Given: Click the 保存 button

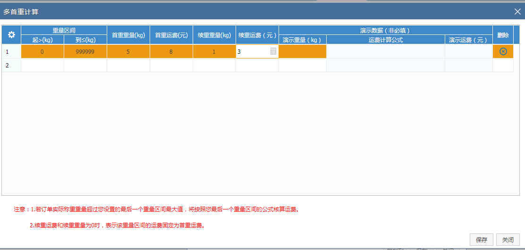Looking at the screenshot, I should [x=482, y=240].
